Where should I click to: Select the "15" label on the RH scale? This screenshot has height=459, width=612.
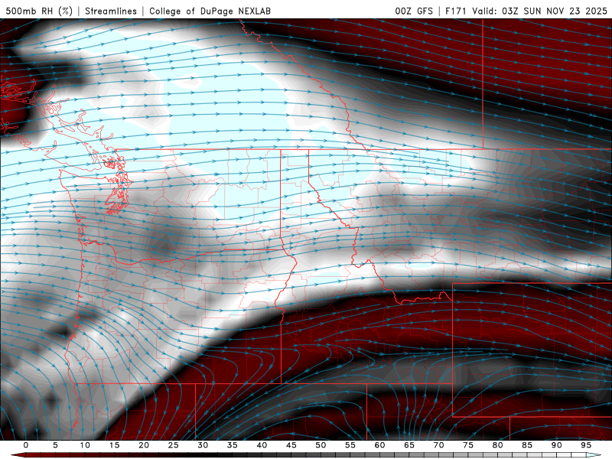[x=114, y=445]
